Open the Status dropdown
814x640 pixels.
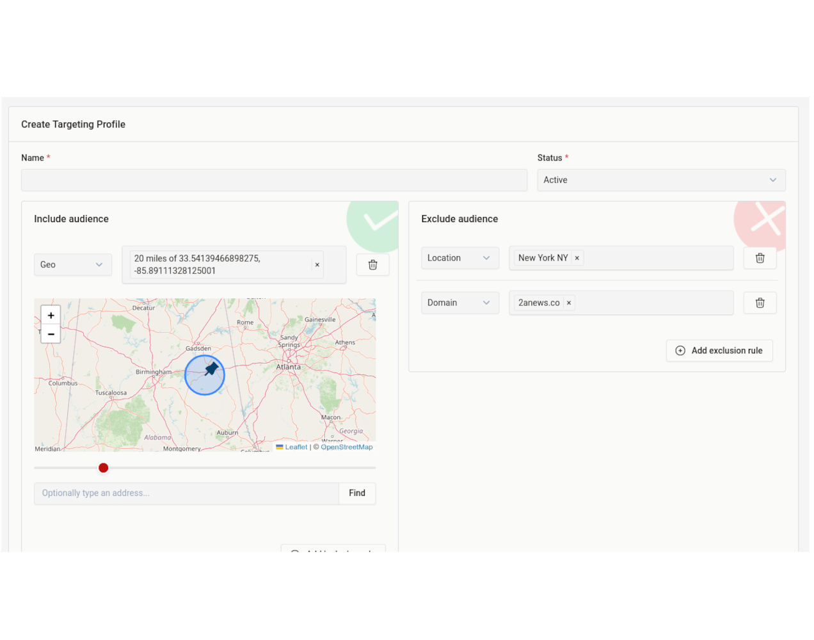[x=660, y=180]
